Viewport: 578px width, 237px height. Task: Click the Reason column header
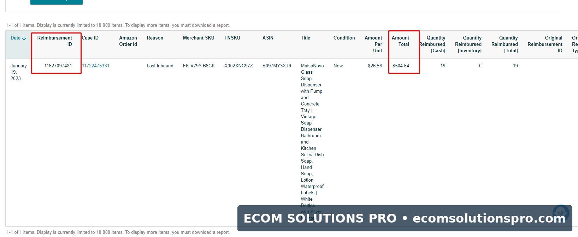(x=155, y=38)
